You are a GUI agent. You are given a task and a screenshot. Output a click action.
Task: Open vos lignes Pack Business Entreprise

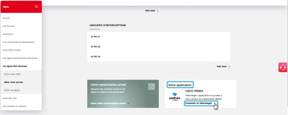[x=20, y=58]
